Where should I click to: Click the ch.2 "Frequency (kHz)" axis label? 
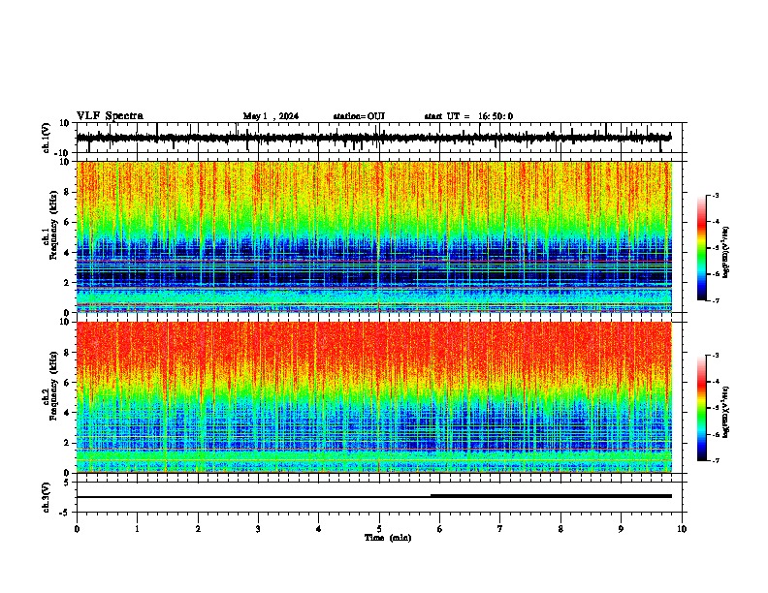pyautogui.click(x=53, y=386)
